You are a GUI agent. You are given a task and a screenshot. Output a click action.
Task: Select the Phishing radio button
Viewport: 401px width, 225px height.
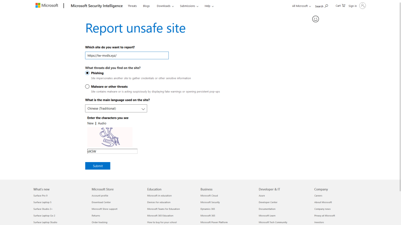point(87,73)
